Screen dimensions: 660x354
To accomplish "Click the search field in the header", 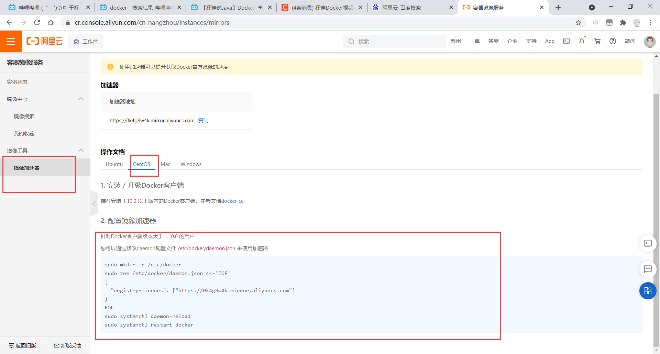I will pos(394,41).
